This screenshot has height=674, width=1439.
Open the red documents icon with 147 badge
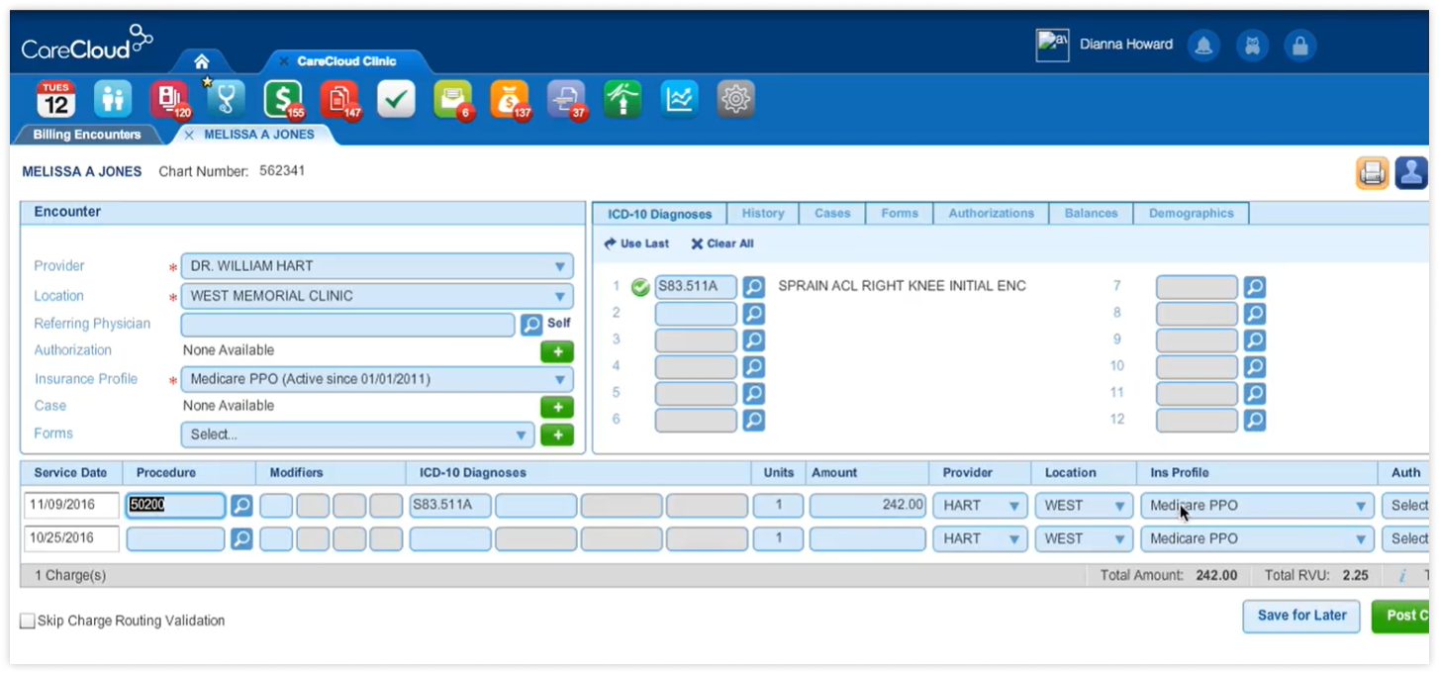coord(339,99)
